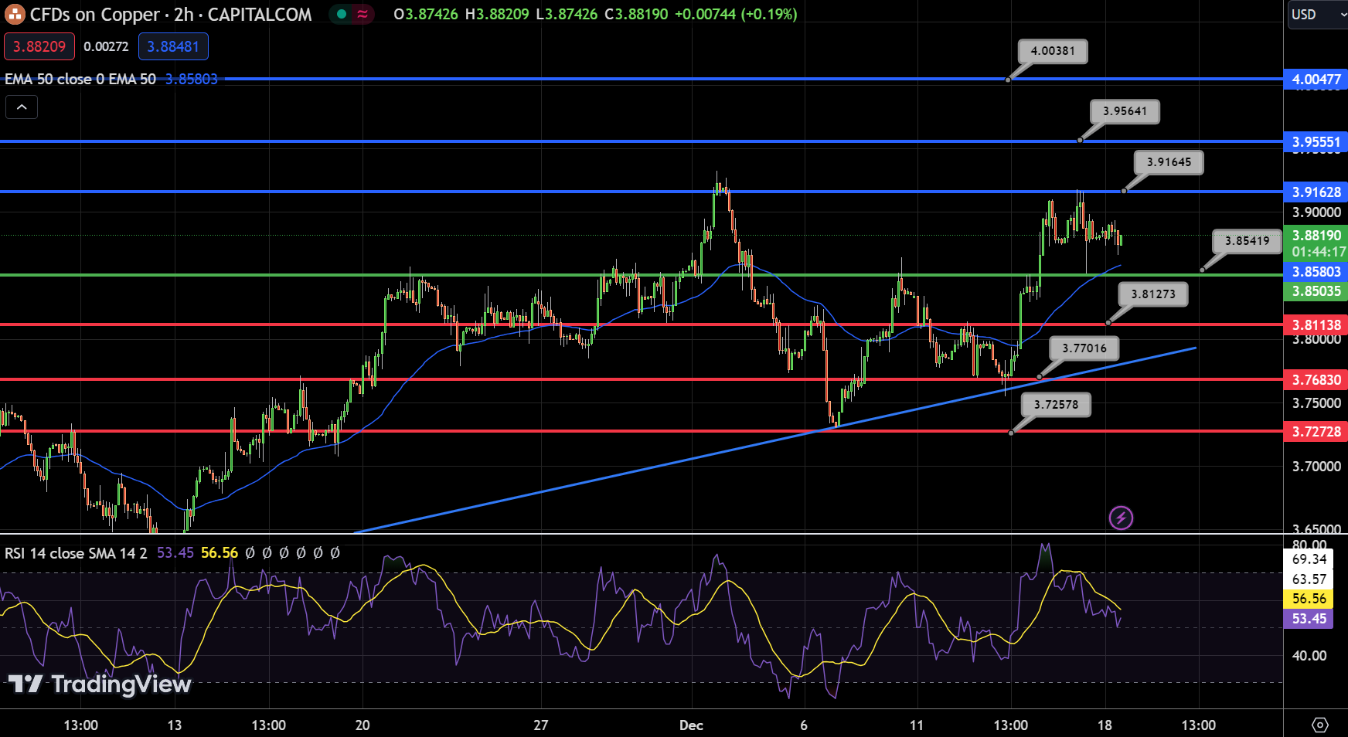Click the red 3.72728 price axis tag
Viewport: 1348px width, 737px height.
pos(1316,431)
